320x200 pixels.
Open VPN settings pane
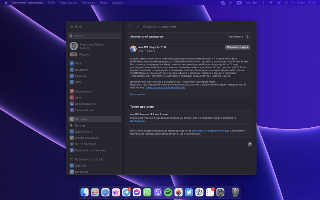pyautogui.click(x=78, y=82)
